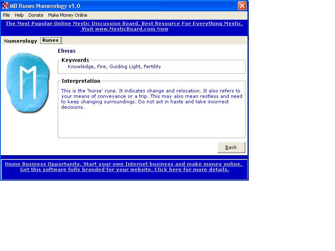The height and width of the screenshot is (251, 335).
Task: Open the Help menu
Action: 19,15
